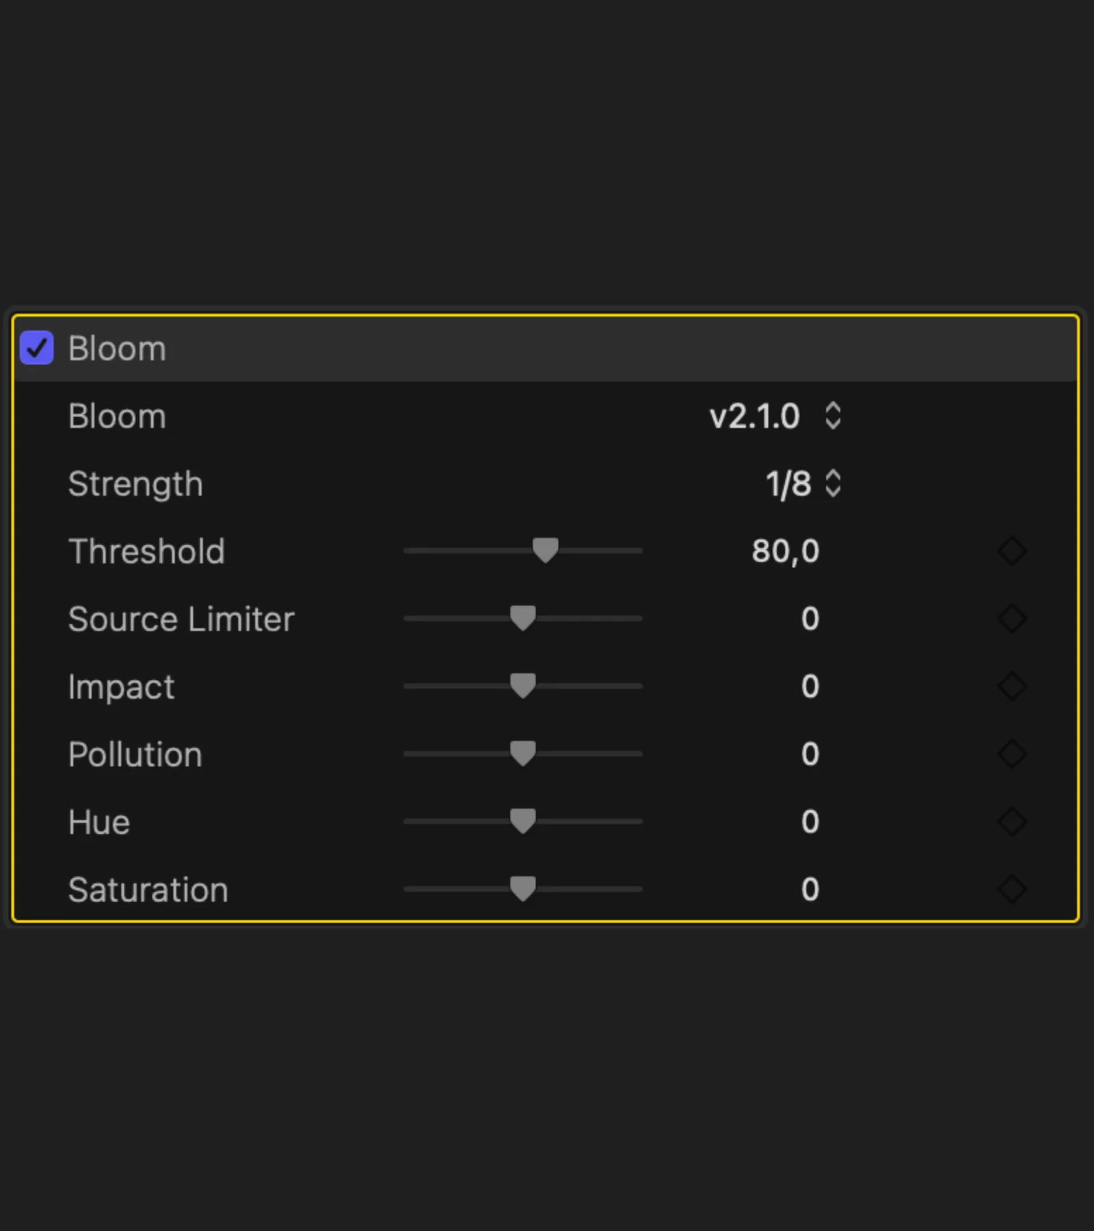Click the Threshold value field 80,0

pyautogui.click(x=785, y=551)
